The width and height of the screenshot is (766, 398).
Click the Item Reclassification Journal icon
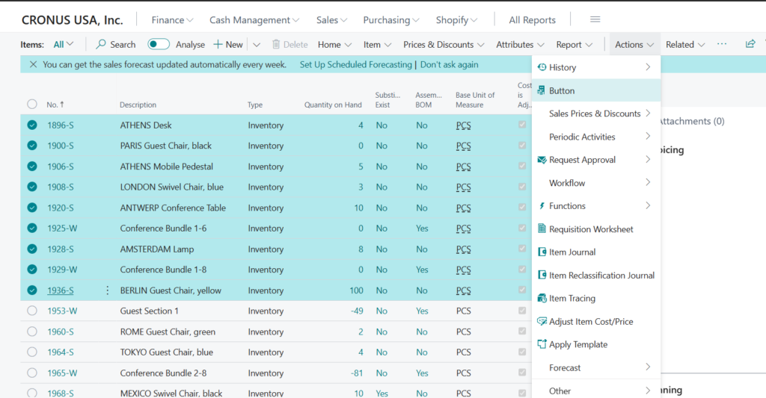tap(542, 275)
